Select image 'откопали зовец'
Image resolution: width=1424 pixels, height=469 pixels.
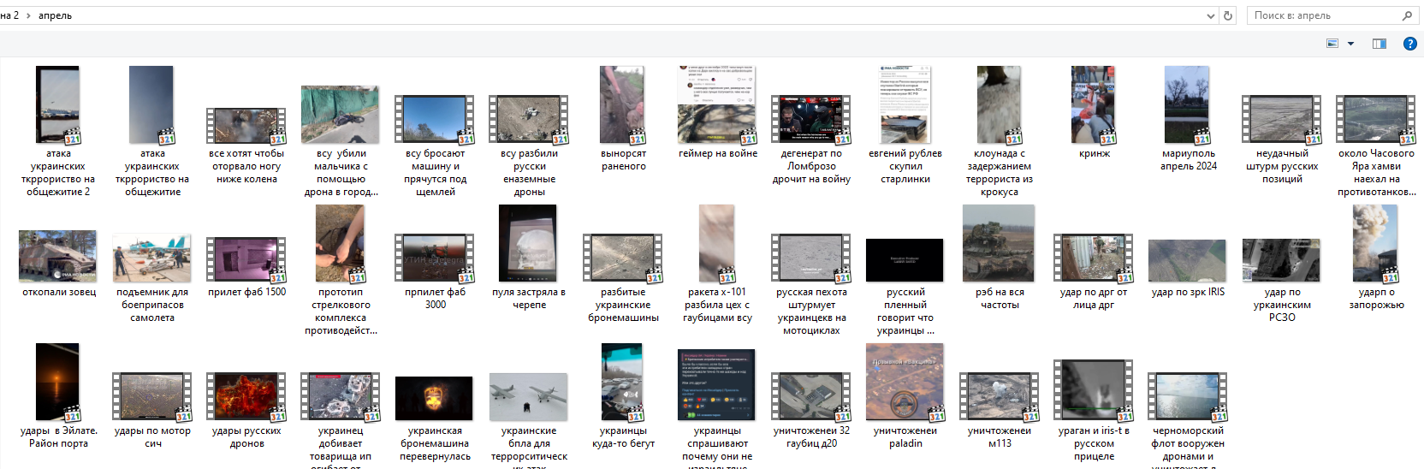(58, 264)
